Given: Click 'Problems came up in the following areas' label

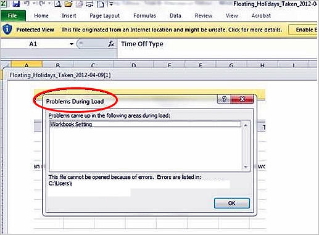Looking at the screenshot, I should click(109, 115).
